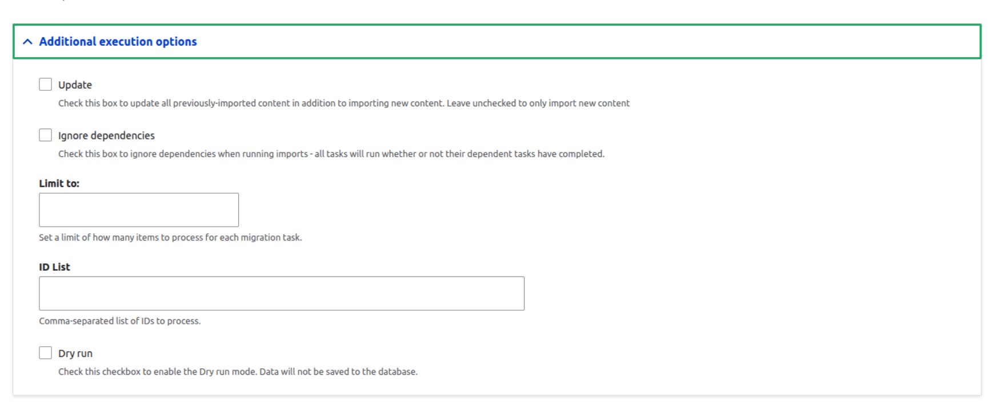Click the 'Set a limit' help text
The height and width of the screenshot is (413, 997).
[x=170, y=238]
